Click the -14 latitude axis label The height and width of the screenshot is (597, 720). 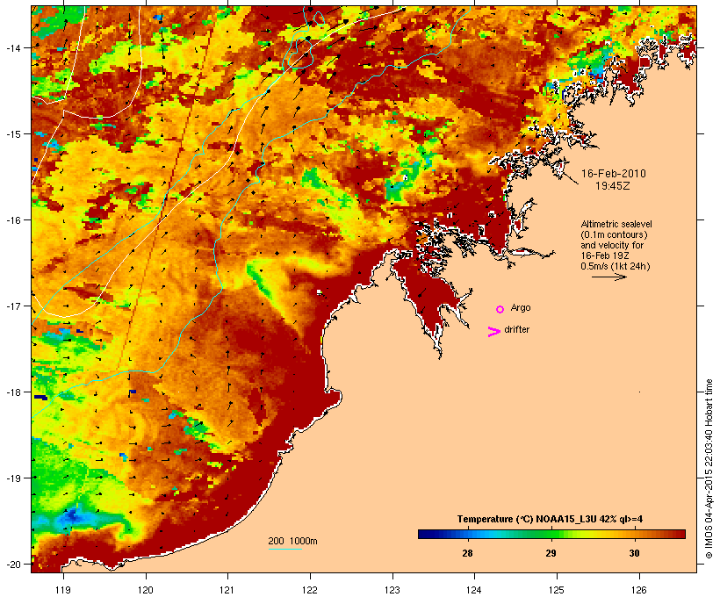(12, 47)
